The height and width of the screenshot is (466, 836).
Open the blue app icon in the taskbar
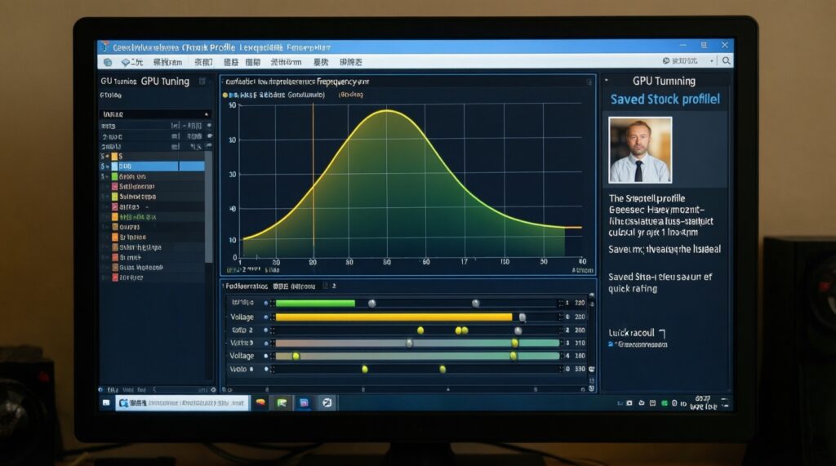tap(304, 403)
